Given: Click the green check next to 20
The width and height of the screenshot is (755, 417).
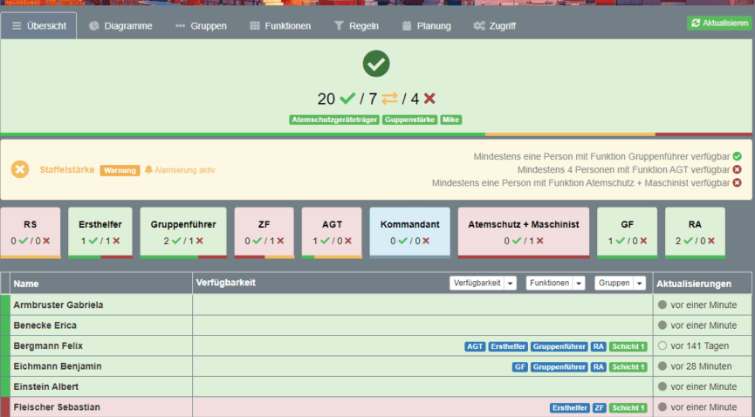Looking at the screenshot, I should coord(347,99).
